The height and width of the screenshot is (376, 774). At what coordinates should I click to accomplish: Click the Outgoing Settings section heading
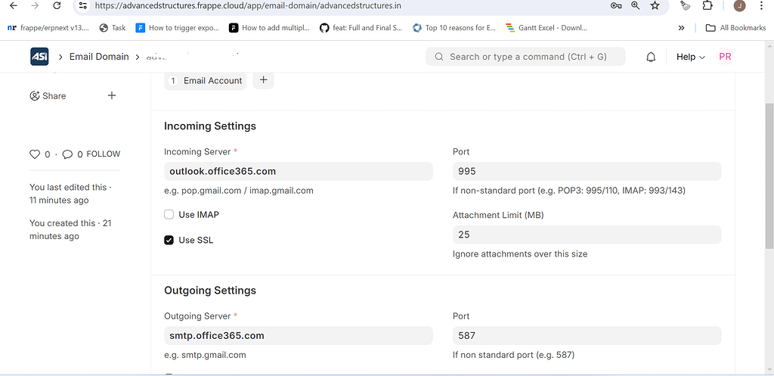click(x=210, y=291)
